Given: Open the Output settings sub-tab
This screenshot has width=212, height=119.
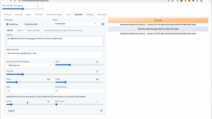Looking at the screenshot, I should (x=33, y=30).
